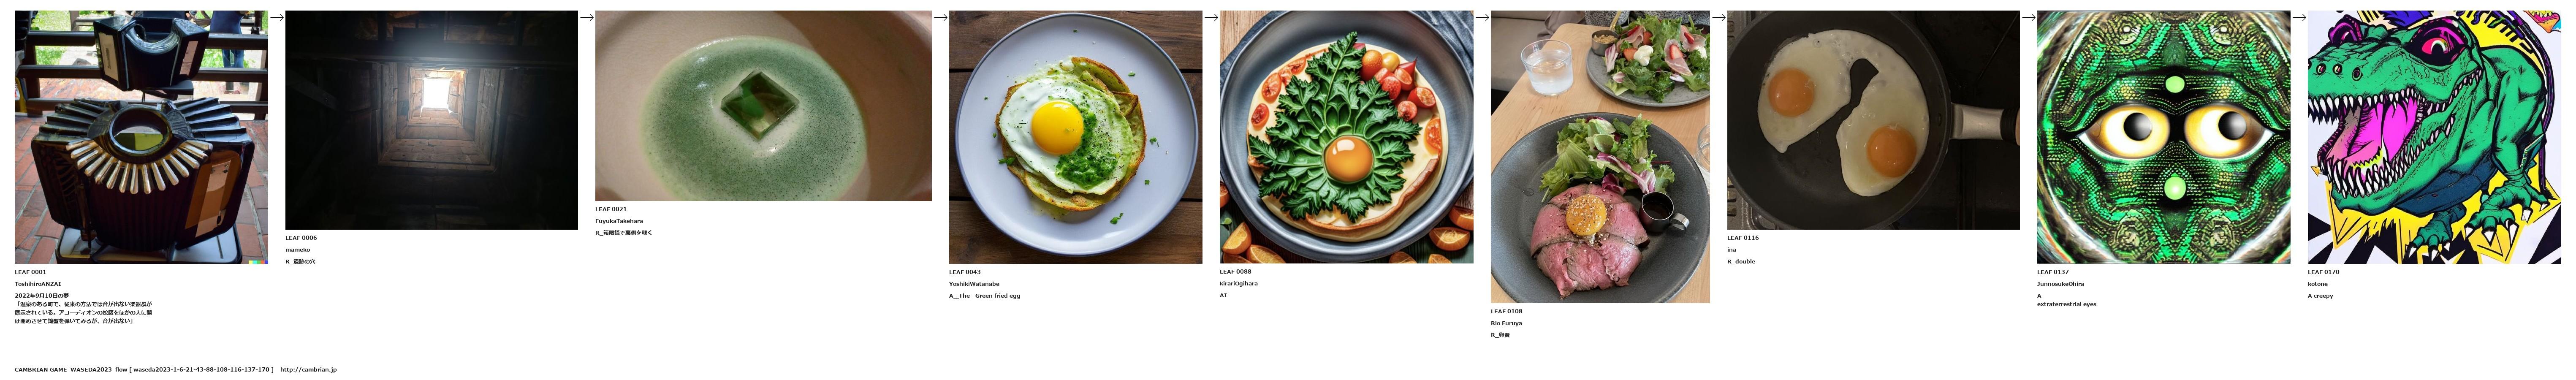The image size is (2576, 380).
Task: Open the accordion instrument image LEAF 0001
Action: 141,137
